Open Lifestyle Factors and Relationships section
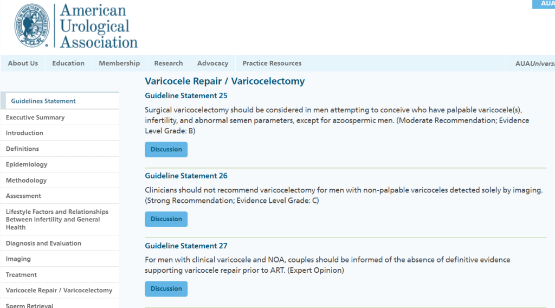555x308 pixels. 57,220
